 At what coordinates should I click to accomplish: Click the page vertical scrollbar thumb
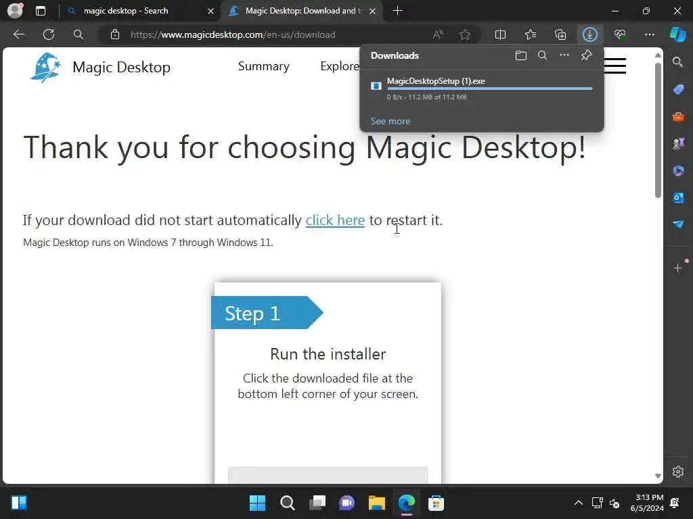pyautogui.click(x=658, y=130)
